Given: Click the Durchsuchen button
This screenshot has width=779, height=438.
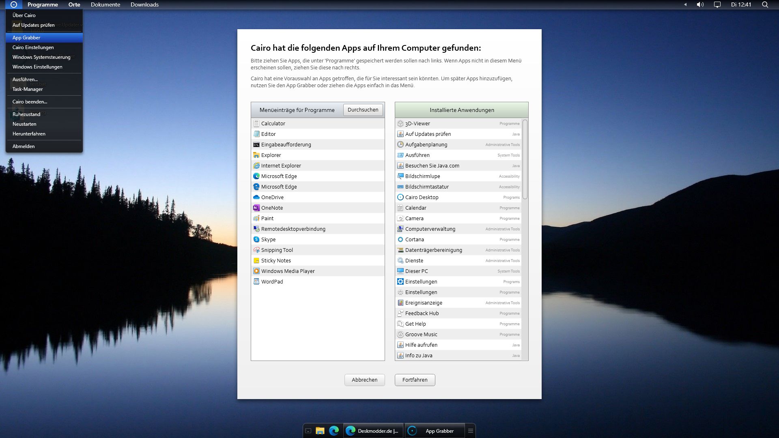Looking at the screenshot, I should coord(363,110).
